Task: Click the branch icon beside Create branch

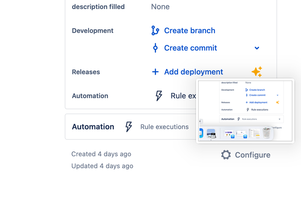Action: [155, 30]
